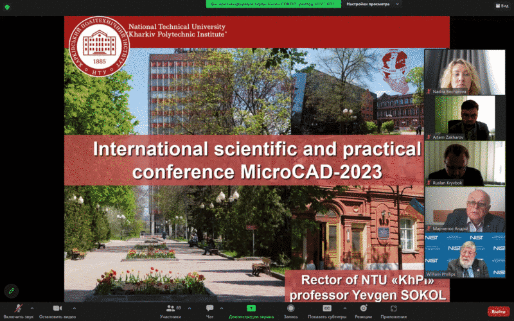Open the Настройки просмотра dropdown

click(368, 4)
